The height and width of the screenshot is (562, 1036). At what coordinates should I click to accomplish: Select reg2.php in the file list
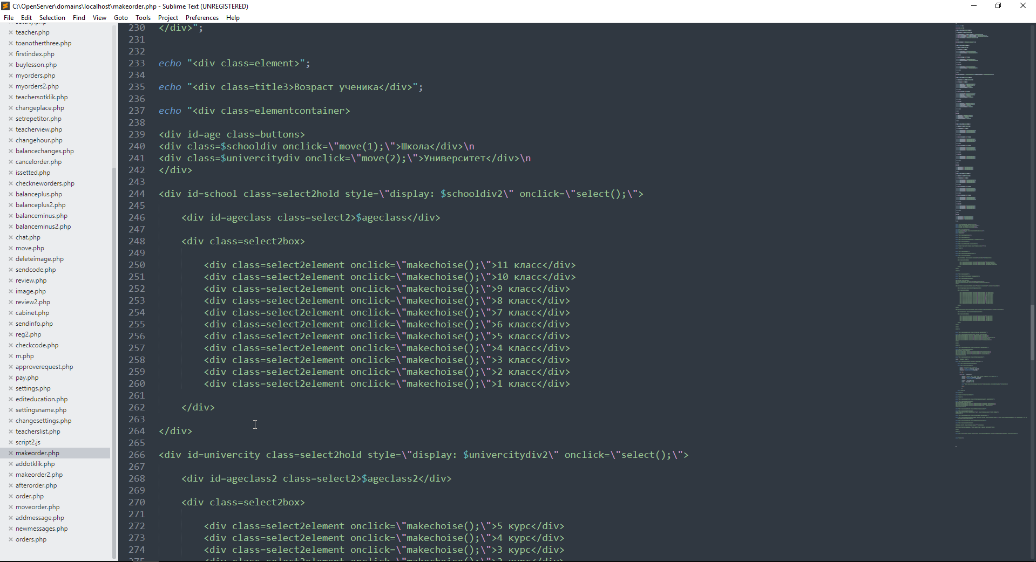28,334
